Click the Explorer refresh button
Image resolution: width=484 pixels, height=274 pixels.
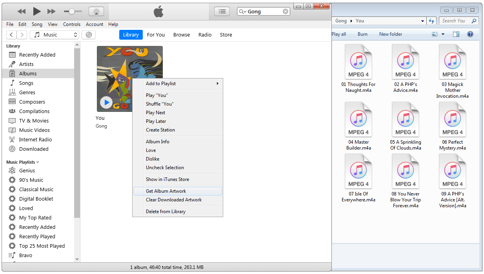point(431,21)
